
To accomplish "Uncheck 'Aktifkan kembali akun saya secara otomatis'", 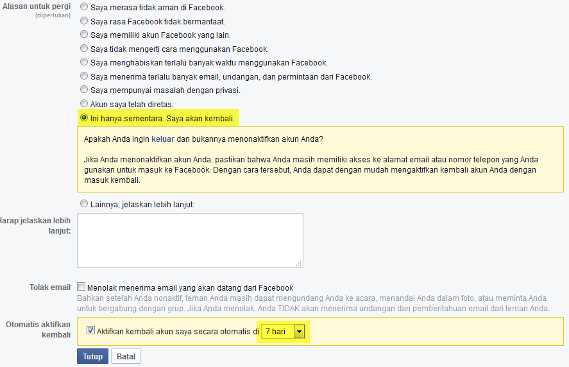I will pyautogui.click(x=90, y=330).
